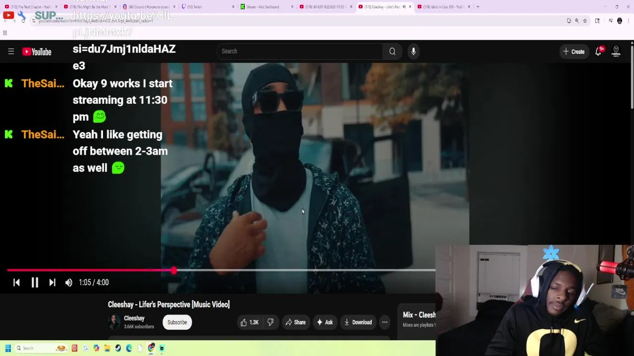Open a new browser tab
The height and width of the screenshot is (356, 634).
[x=477, y=7]
